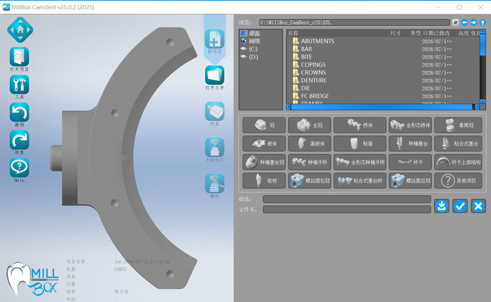
Task: Click the vertical scrollbar of file list
Action: point(483,45)
